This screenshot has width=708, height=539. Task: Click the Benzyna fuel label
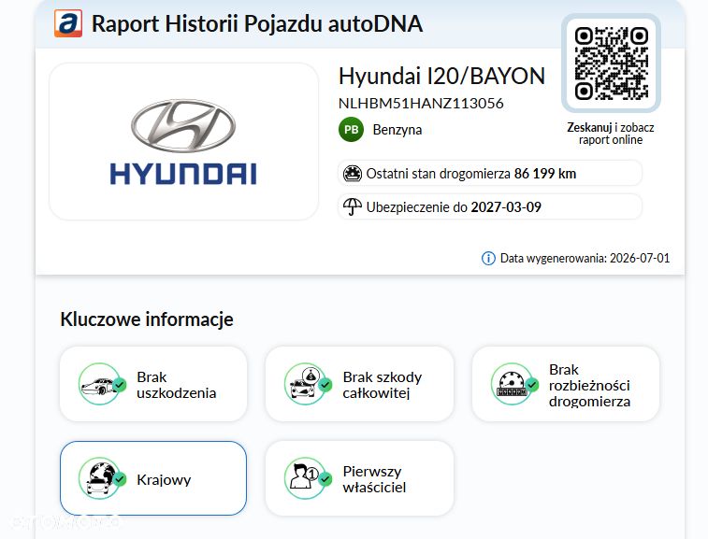(397, 130)
